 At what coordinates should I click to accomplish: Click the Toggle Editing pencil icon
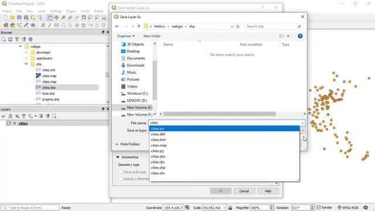(x=50, y=25)
